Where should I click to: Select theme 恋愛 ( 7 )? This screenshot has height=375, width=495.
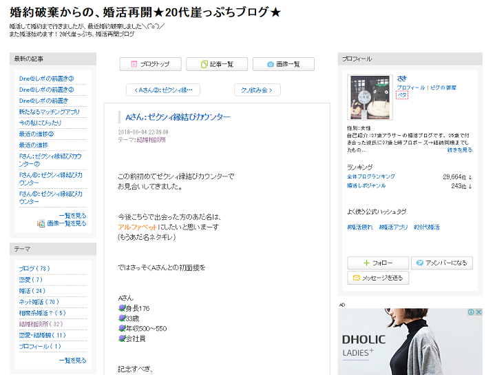30,279
